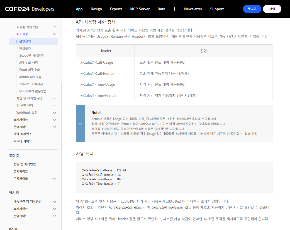Open the App menu in header
The width and height of the screenshot is (290, 230).
[79, 9]
